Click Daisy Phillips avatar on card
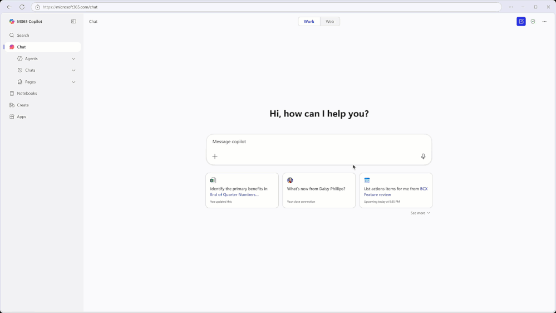The width and height of the screenshot is (556, 313). pos(290,180)
